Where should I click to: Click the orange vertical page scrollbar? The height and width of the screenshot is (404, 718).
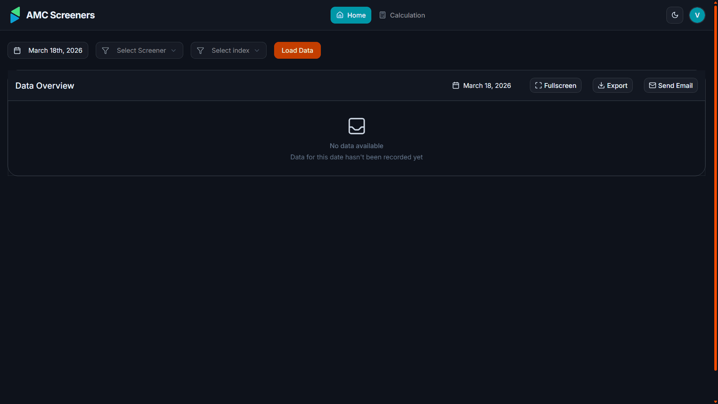pos(715,187)
